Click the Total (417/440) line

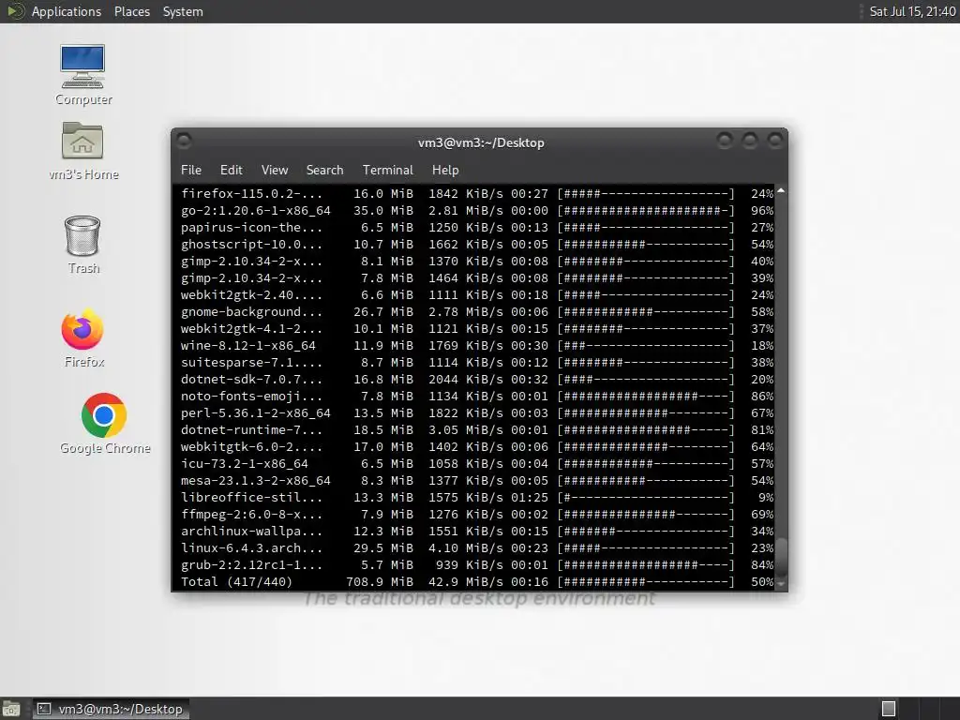pos(477,581)
